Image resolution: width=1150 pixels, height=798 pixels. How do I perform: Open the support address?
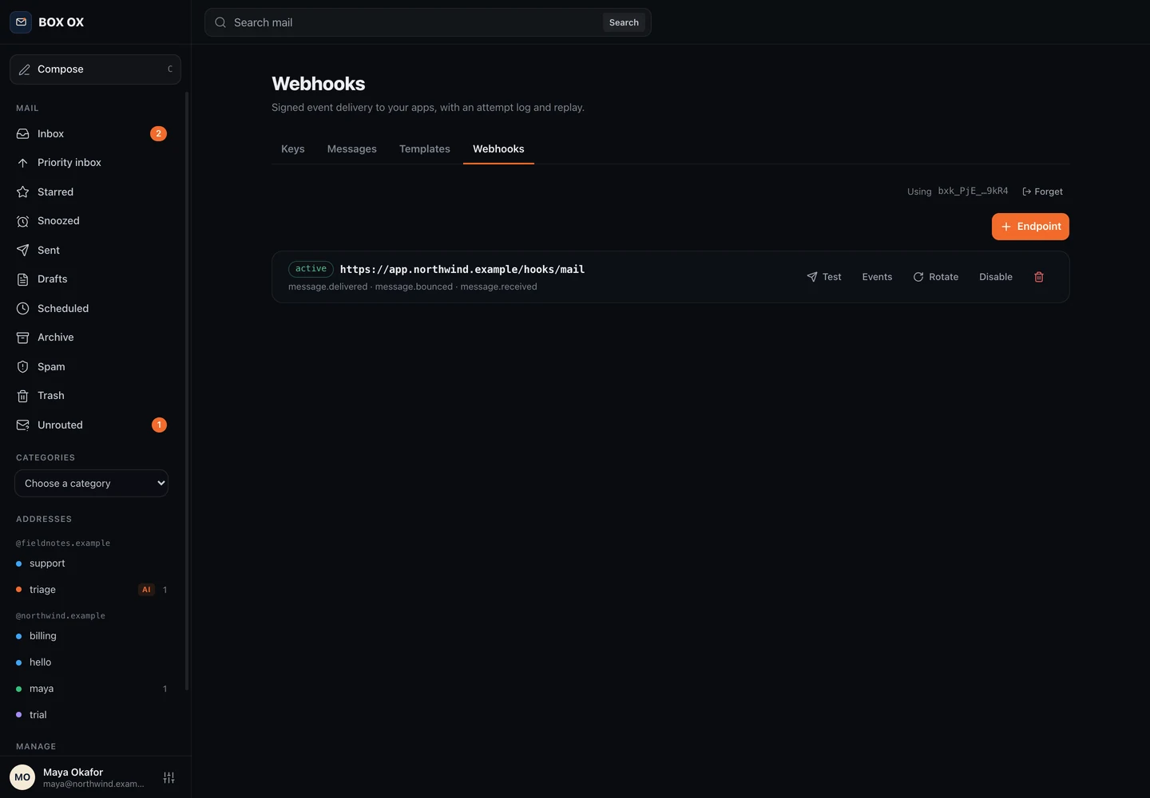point(92,563)
